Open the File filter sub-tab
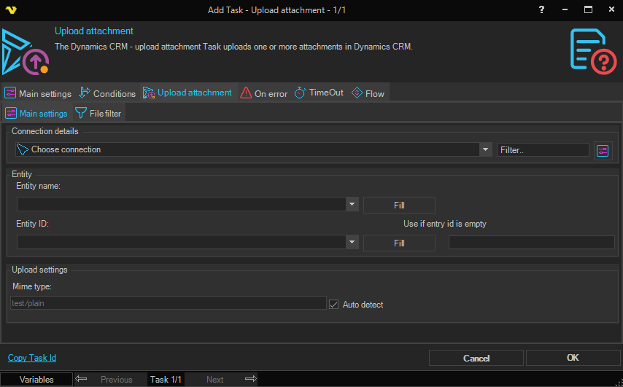 (98, 113)
